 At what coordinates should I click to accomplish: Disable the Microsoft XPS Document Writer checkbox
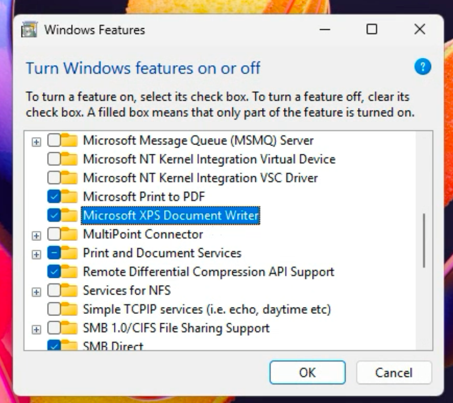pos(54,215)
